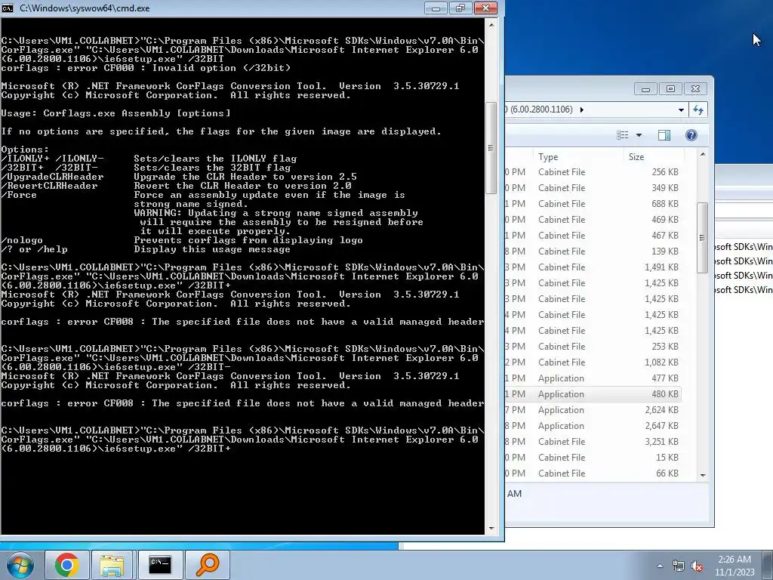Open the clock showing 2:26 AM
The image size is (773, 580).
[735, 566]
